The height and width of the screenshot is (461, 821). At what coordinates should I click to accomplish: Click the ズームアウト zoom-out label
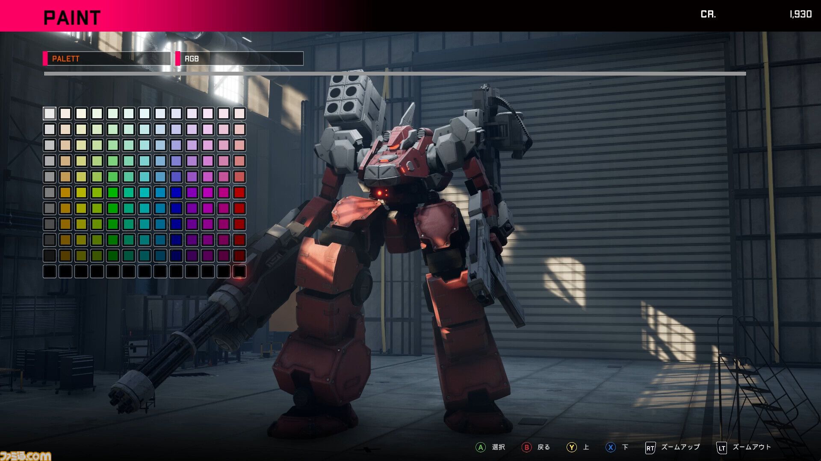[x=752, y=447]
